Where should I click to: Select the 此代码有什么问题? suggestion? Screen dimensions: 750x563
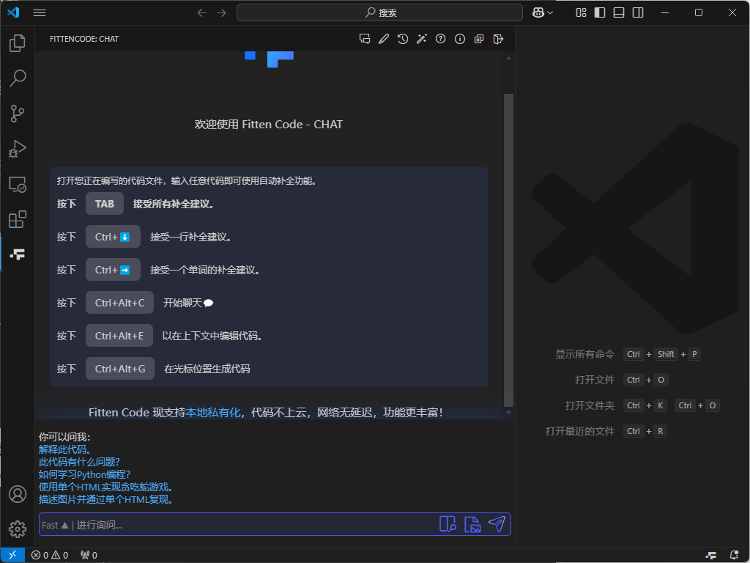pos(79,462)
